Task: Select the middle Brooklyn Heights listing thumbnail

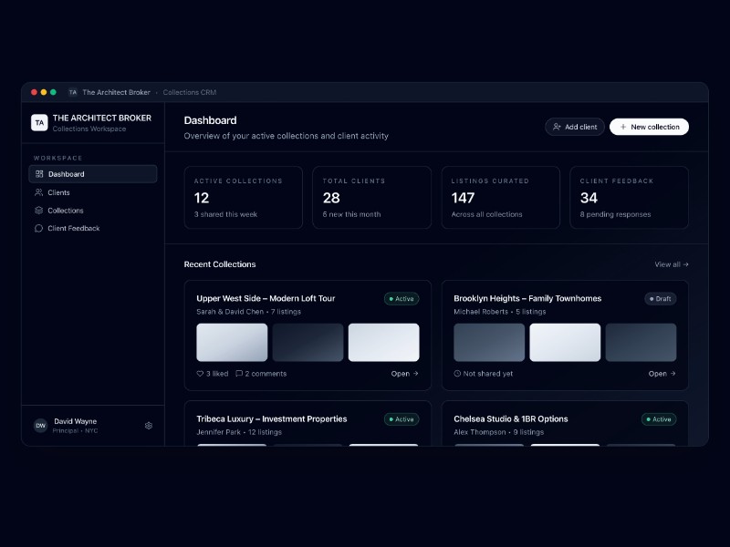Action: tap(565, 343)
